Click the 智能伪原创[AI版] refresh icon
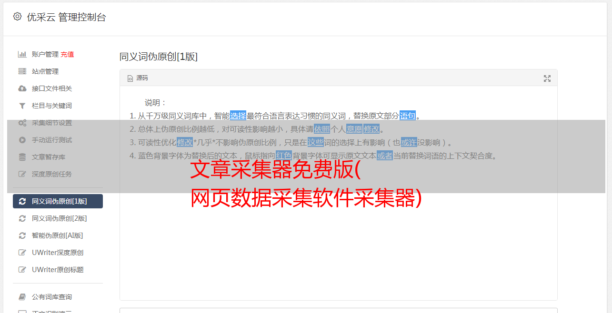The image size is (612, 313). click(x=22, y=235)
